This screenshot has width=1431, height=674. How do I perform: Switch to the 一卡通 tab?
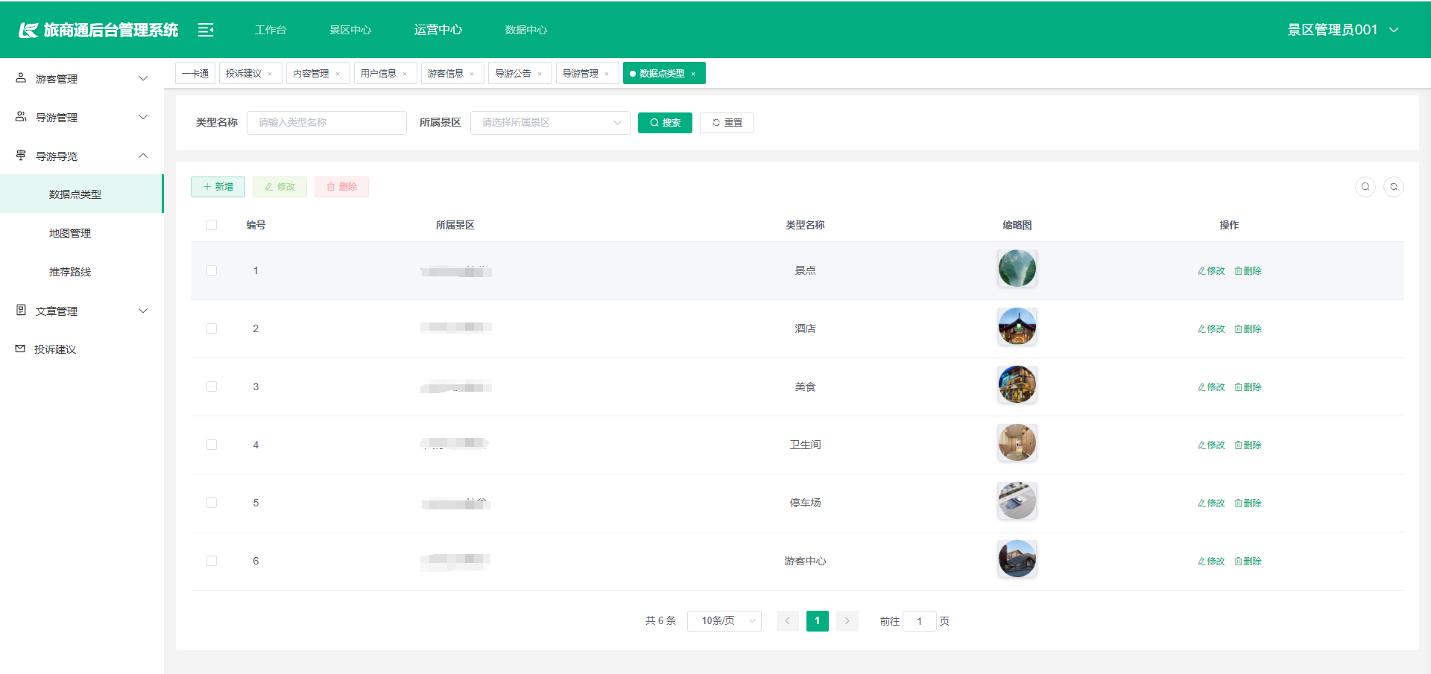coord(195,73)
